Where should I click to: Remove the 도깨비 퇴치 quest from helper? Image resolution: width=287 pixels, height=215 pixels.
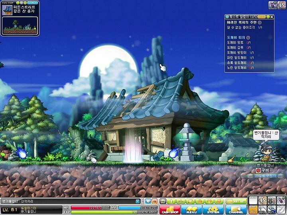(248, 37)
